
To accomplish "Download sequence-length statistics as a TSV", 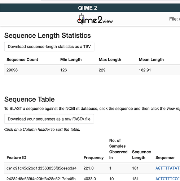I will [x=49, y=47].
